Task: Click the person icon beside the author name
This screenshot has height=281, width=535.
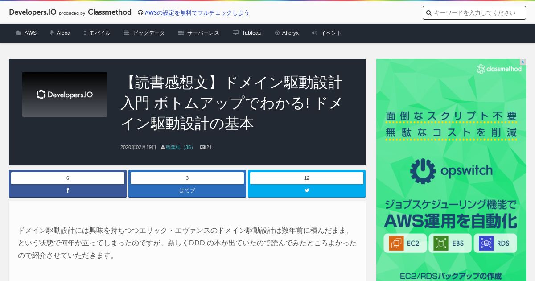Action: point(163,147)
